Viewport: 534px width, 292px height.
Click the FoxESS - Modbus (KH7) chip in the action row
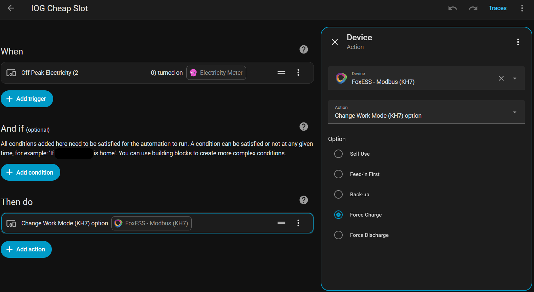(151, 223)
